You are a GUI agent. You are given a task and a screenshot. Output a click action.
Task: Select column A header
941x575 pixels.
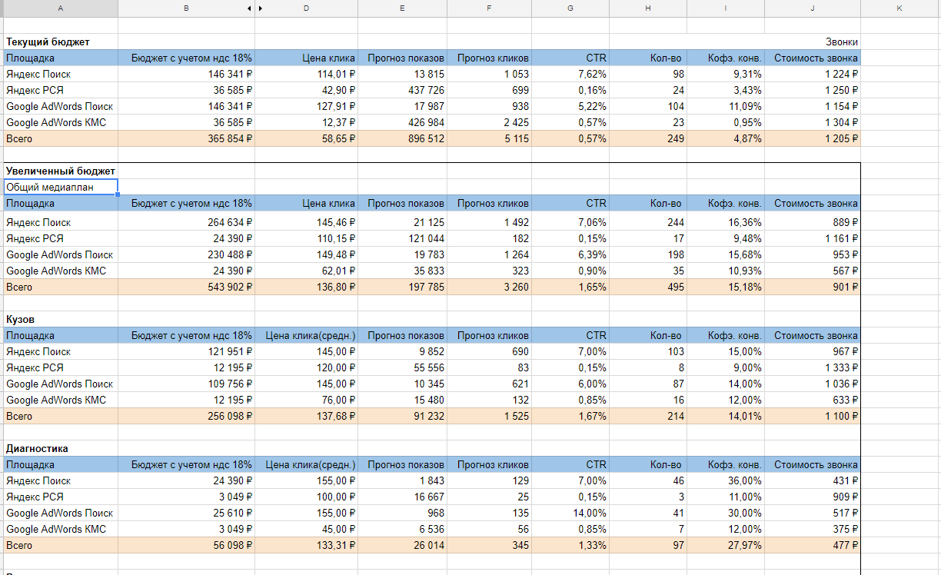pyautogui.click(x=60, y=8)
